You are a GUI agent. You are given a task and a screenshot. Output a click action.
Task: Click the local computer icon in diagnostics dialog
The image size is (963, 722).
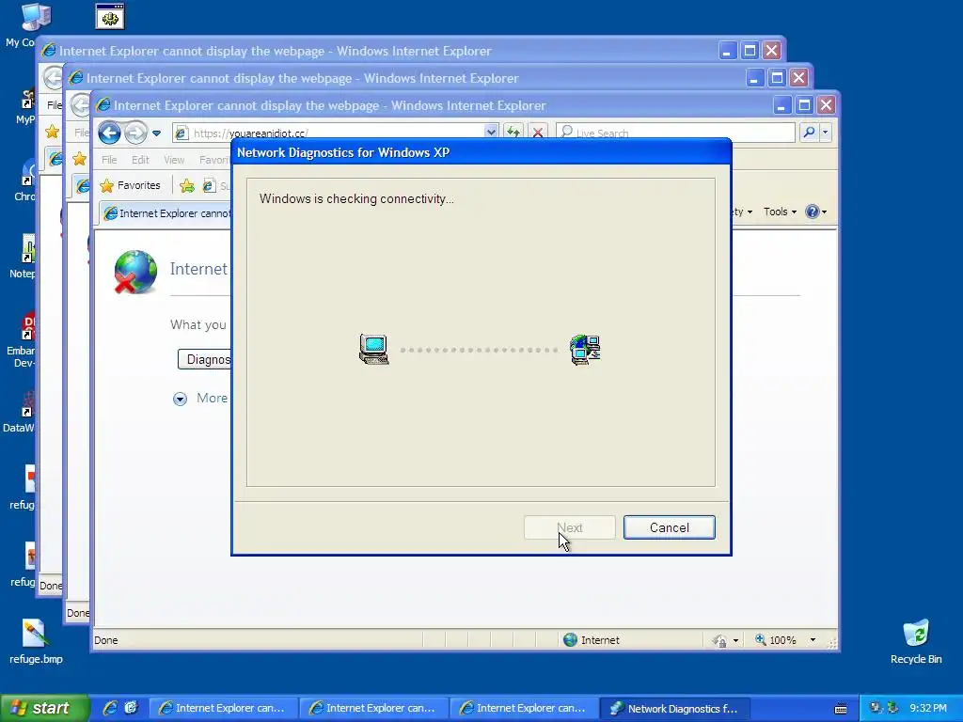pos(373,350)
